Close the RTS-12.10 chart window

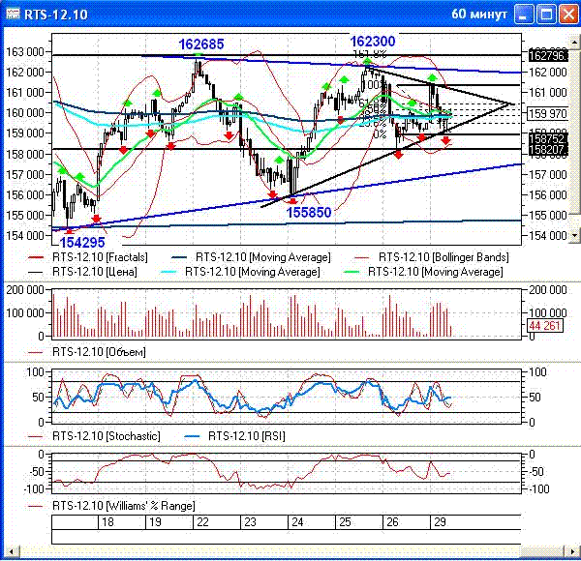[x=568, y=15]
